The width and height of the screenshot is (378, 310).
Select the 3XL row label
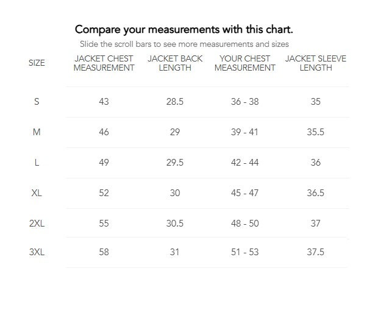tap(37, 252)
